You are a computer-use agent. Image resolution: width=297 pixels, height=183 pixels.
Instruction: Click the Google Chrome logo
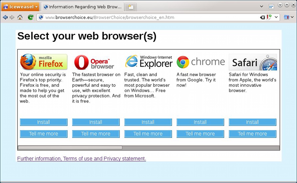click(201, 62)
